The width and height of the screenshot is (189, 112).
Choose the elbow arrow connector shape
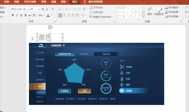point(132,12)
